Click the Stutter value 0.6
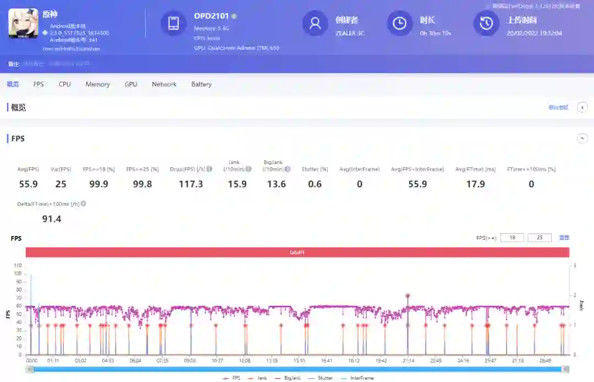The image size is (594, 382). click(x=315, y=184)
